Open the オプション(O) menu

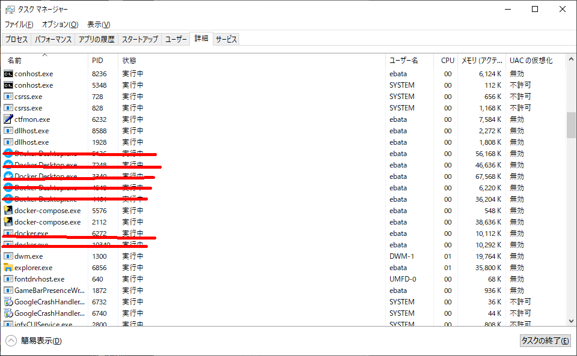point(60,25)
